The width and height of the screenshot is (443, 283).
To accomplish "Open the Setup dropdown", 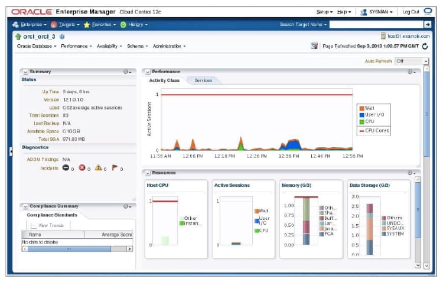I will tap(324, 12).
